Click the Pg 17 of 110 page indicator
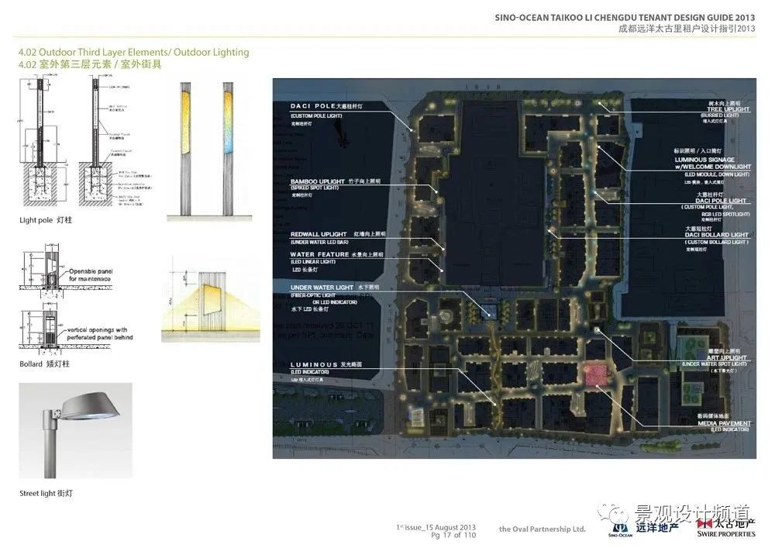The image size is (775, 548). tap(453, 536)
